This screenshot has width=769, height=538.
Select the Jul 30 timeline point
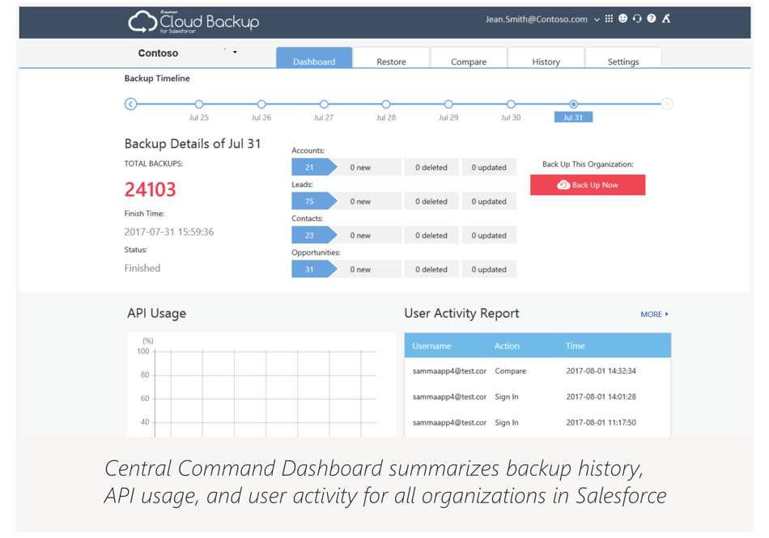pos(511,104)
